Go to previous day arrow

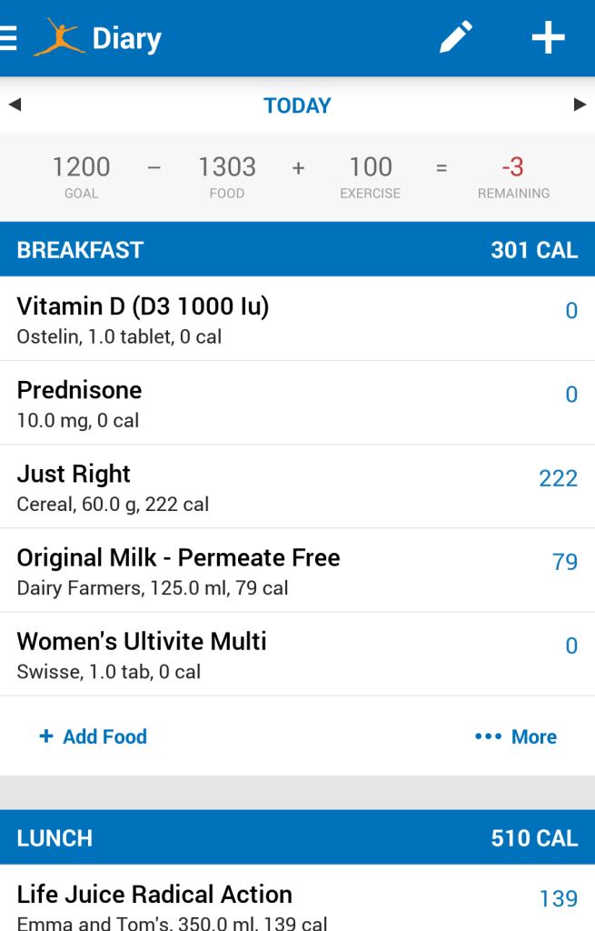15,105
